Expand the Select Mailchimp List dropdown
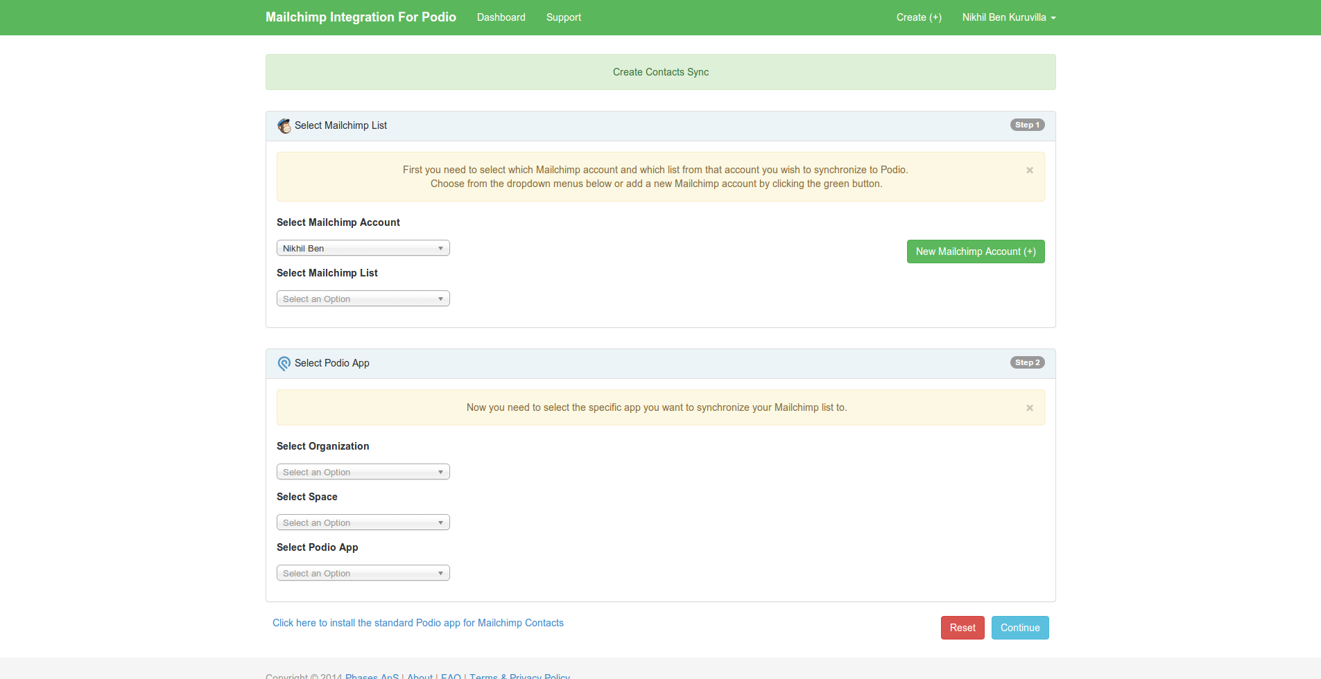 (363, 299)
